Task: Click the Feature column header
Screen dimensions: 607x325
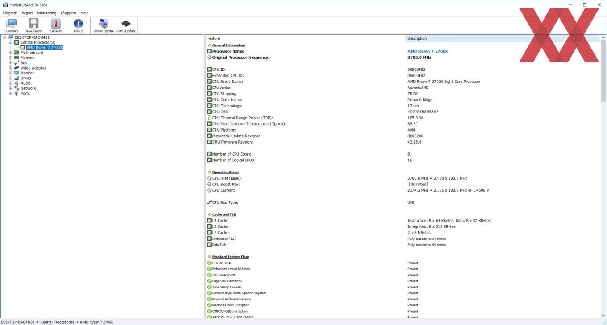Action: click(305, 38)
